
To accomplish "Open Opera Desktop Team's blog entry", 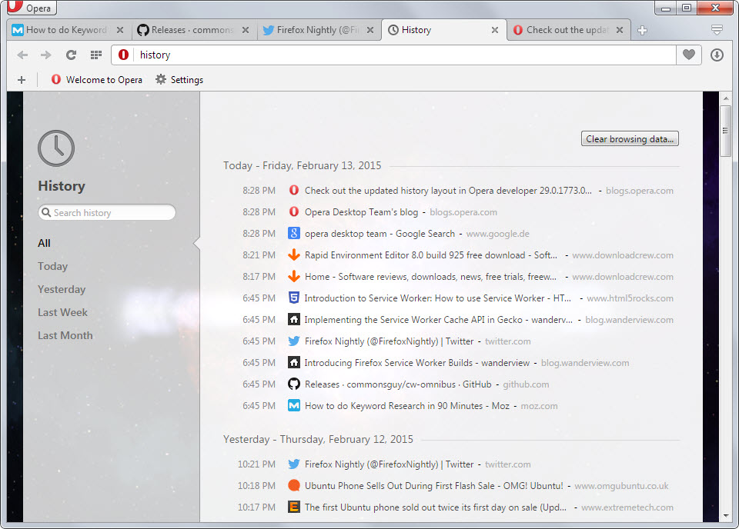I will tap(362, 212).
